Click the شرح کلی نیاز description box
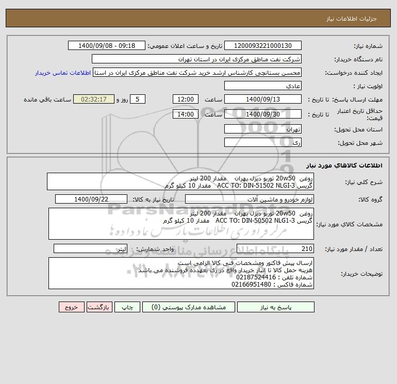397x384 pixels. pyautogui.click(x=180, y=181)
